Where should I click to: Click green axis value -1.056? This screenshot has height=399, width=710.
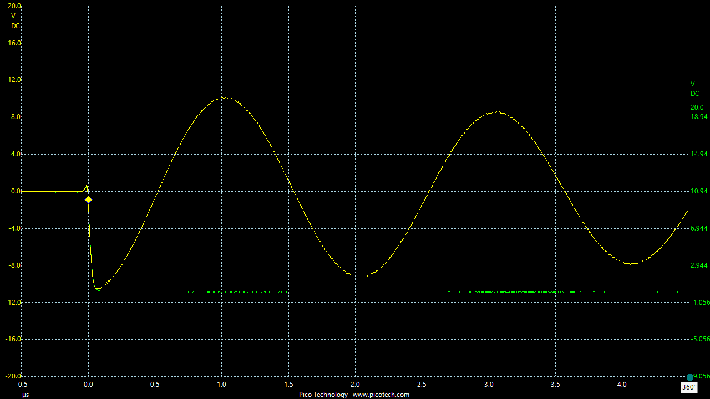[x=699, y=303]
